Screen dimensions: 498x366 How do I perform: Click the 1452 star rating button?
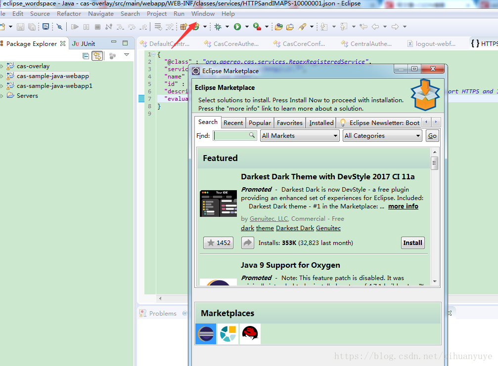[x=218, y=243]
